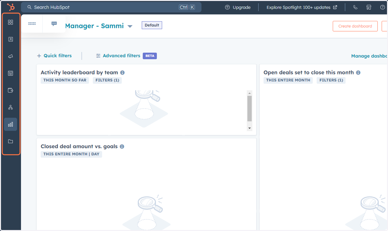Click the Activity leaderboard scrollbar thumb
Viewport: 388px width, 231px height.
tap(249, 109)
